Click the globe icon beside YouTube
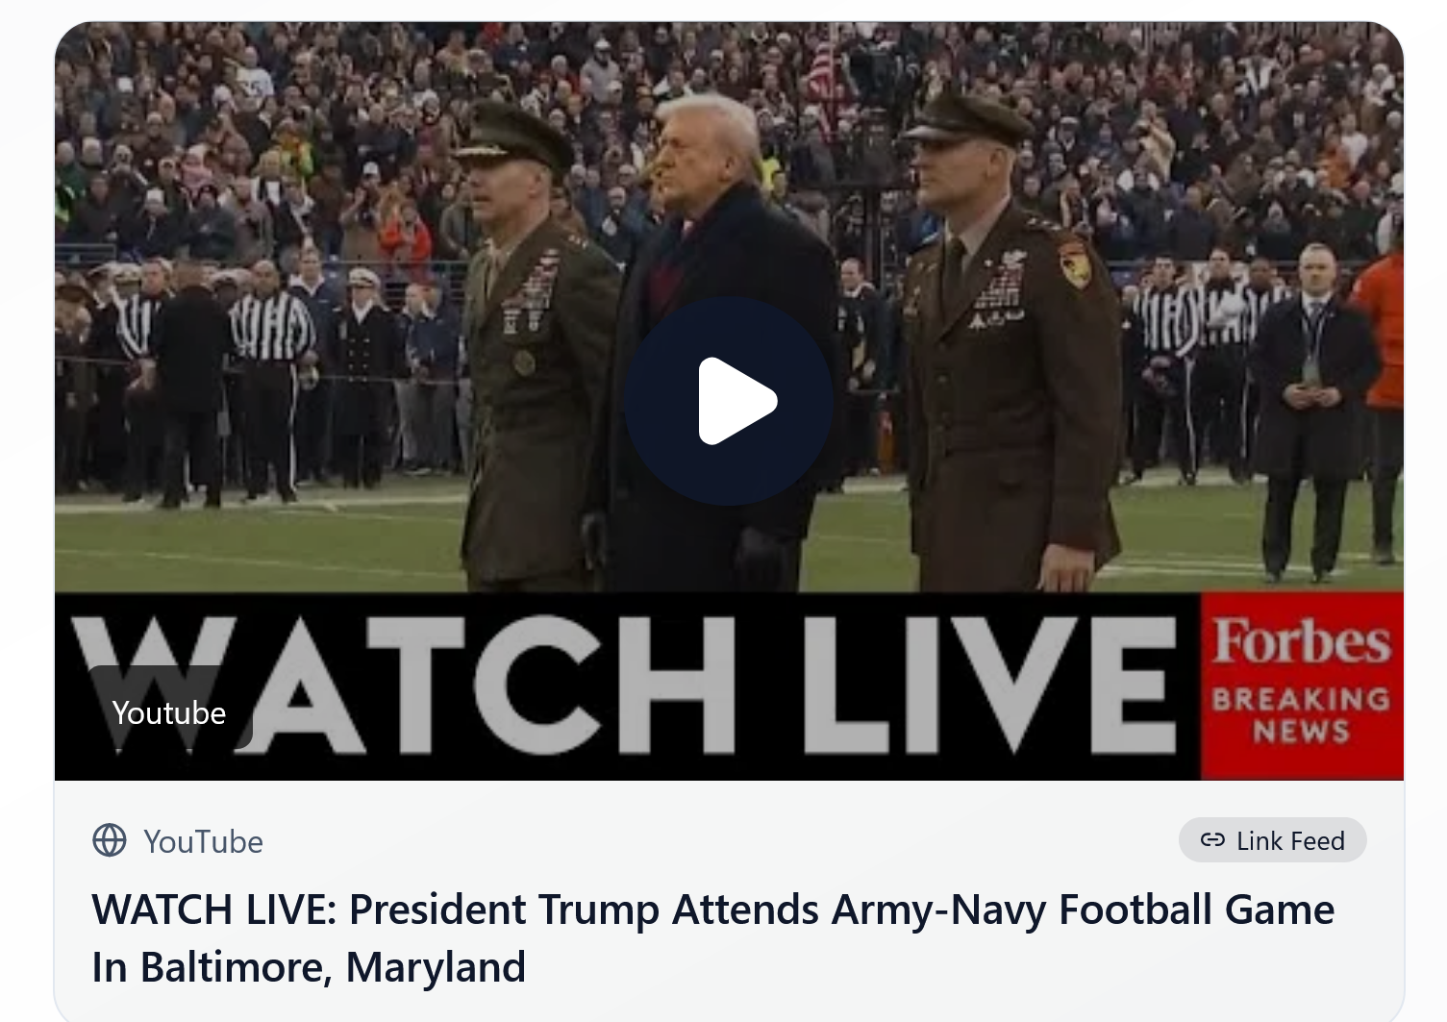The image size is (1447, 1022). [x=110, y=840]
